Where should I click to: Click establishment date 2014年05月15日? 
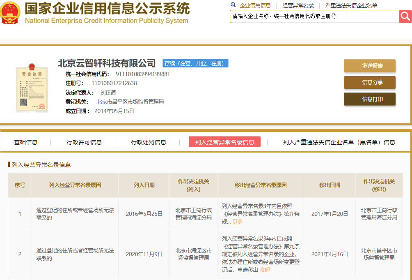[x=114, y=111]
